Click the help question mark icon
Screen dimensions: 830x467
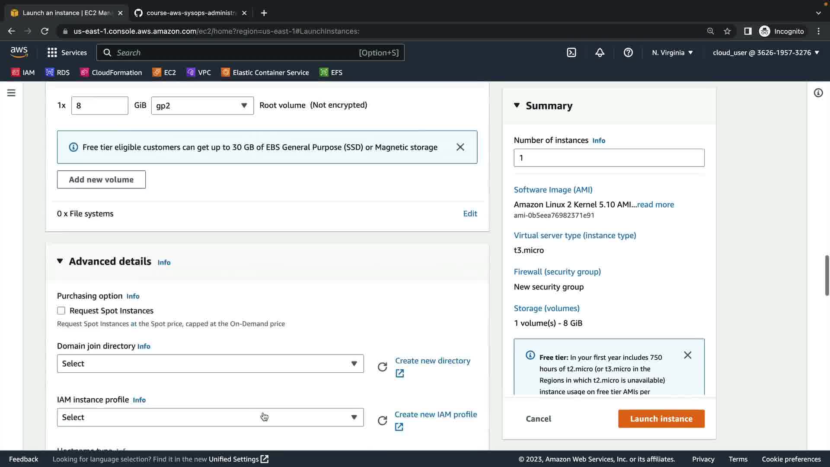[x=628, y=53]
